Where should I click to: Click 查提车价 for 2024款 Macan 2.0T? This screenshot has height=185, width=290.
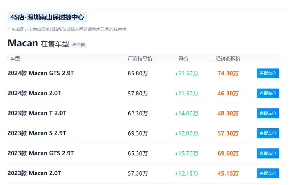click(268, 93)
